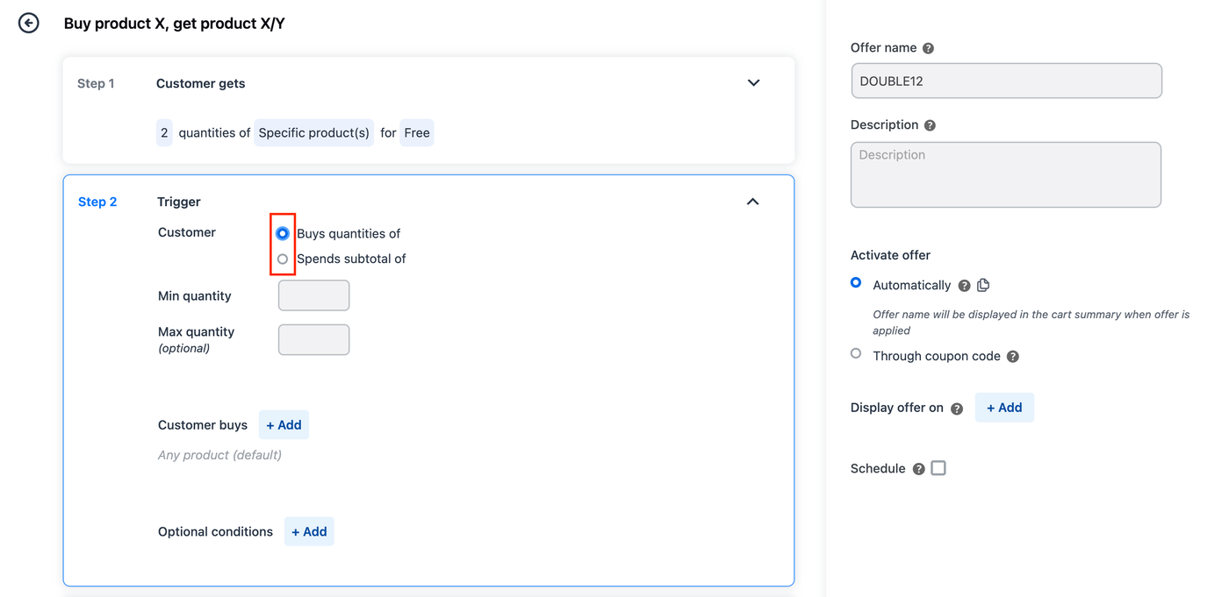1229x597 pixels.
Task: Add a product next to Customer buys
Action: pyautogui.click(x=284, y=425)
